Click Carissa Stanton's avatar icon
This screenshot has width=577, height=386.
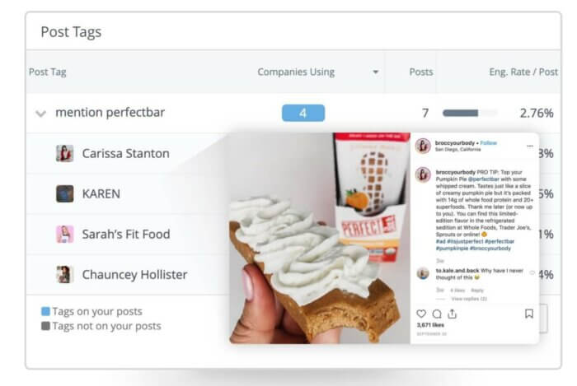click(65, 153)
